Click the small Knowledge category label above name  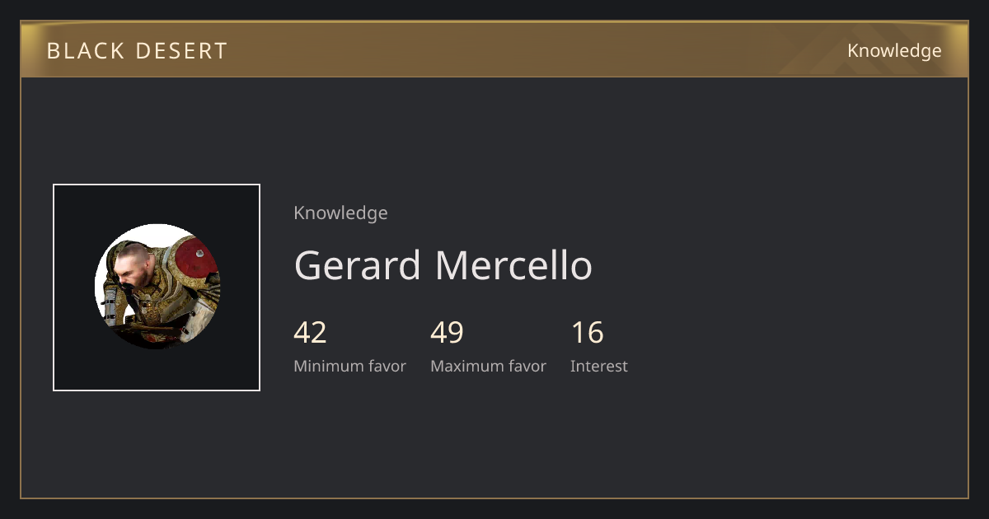340,213
